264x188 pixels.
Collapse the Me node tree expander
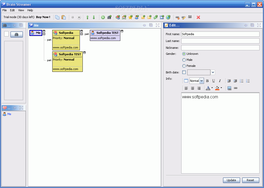tap(44, 34)
